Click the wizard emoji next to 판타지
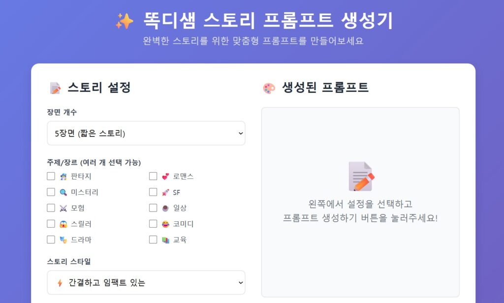Screen dimensions: 504x303 pyautogui.click(x=63, y=176)
